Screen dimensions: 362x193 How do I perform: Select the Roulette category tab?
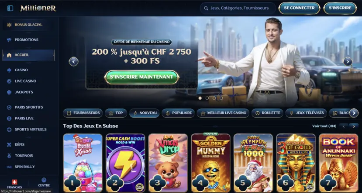267,113
